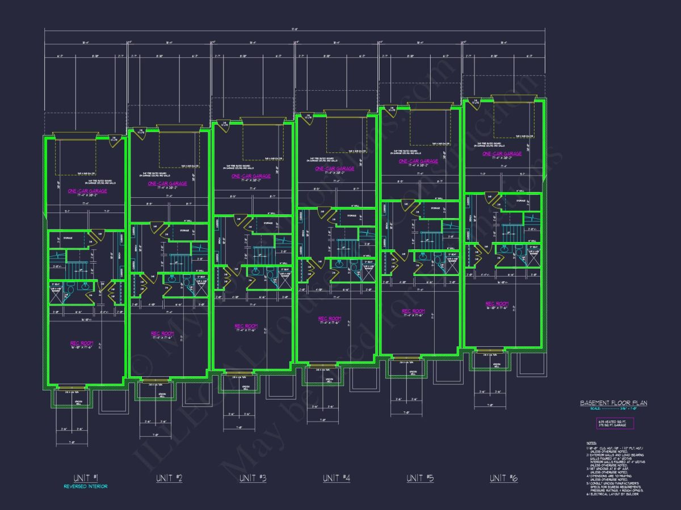681x510 pixels.
Task: Click "REC ROOM" label in Unit #6
Action: coord(497,304)
